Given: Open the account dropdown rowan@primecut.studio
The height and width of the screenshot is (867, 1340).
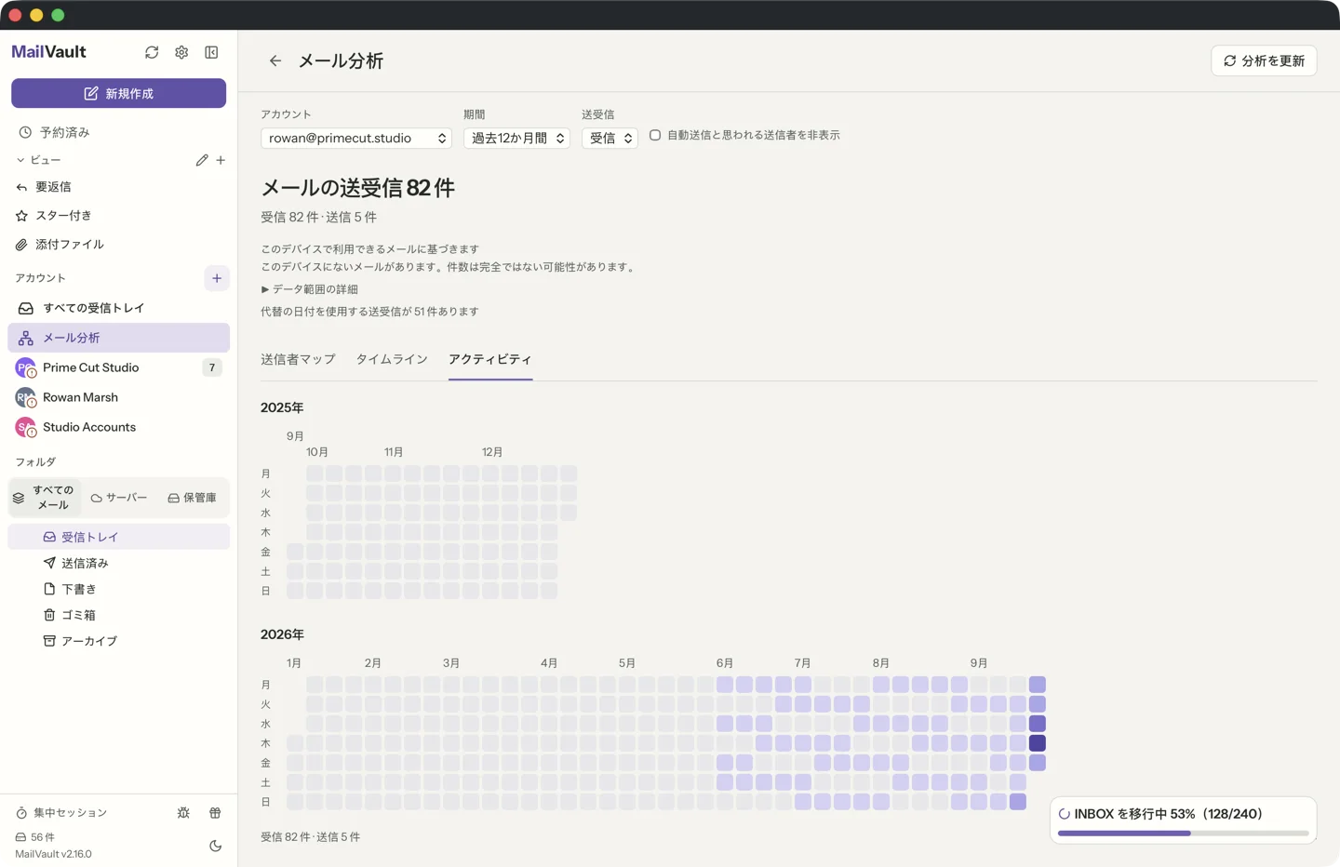Looking at the screenshot, I should pos(356,138).
